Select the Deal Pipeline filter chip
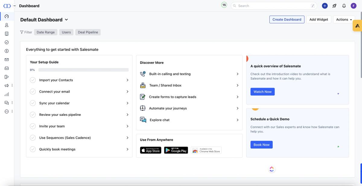362x186 pixels. 88,32
